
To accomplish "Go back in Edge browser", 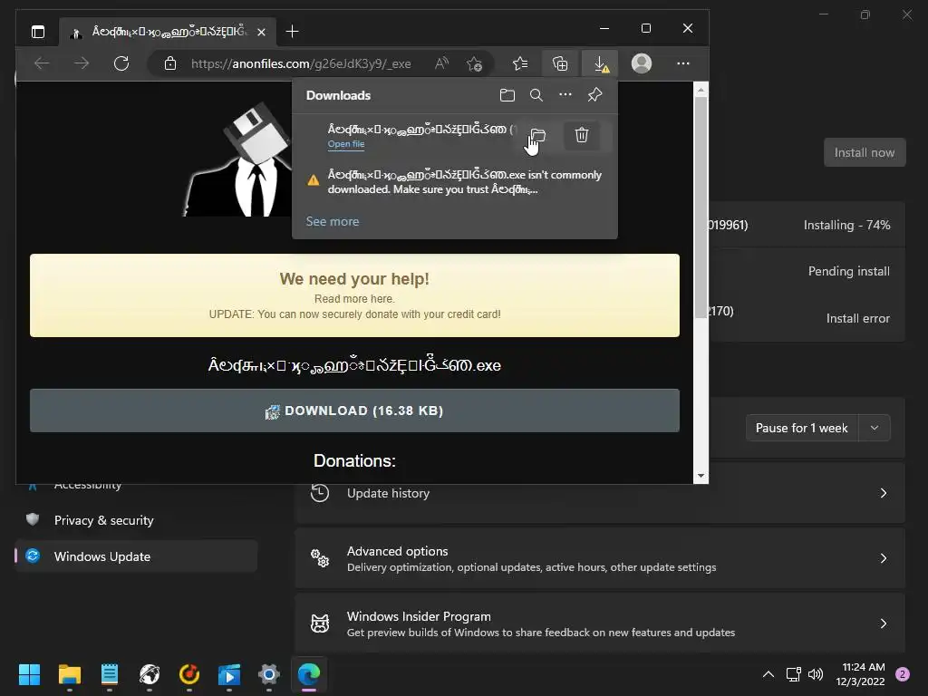I will (42, 63).
